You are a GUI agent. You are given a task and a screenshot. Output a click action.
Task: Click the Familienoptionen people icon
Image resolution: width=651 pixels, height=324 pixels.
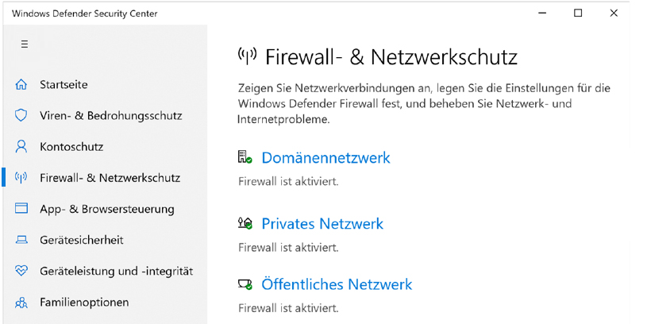[21, 303]
